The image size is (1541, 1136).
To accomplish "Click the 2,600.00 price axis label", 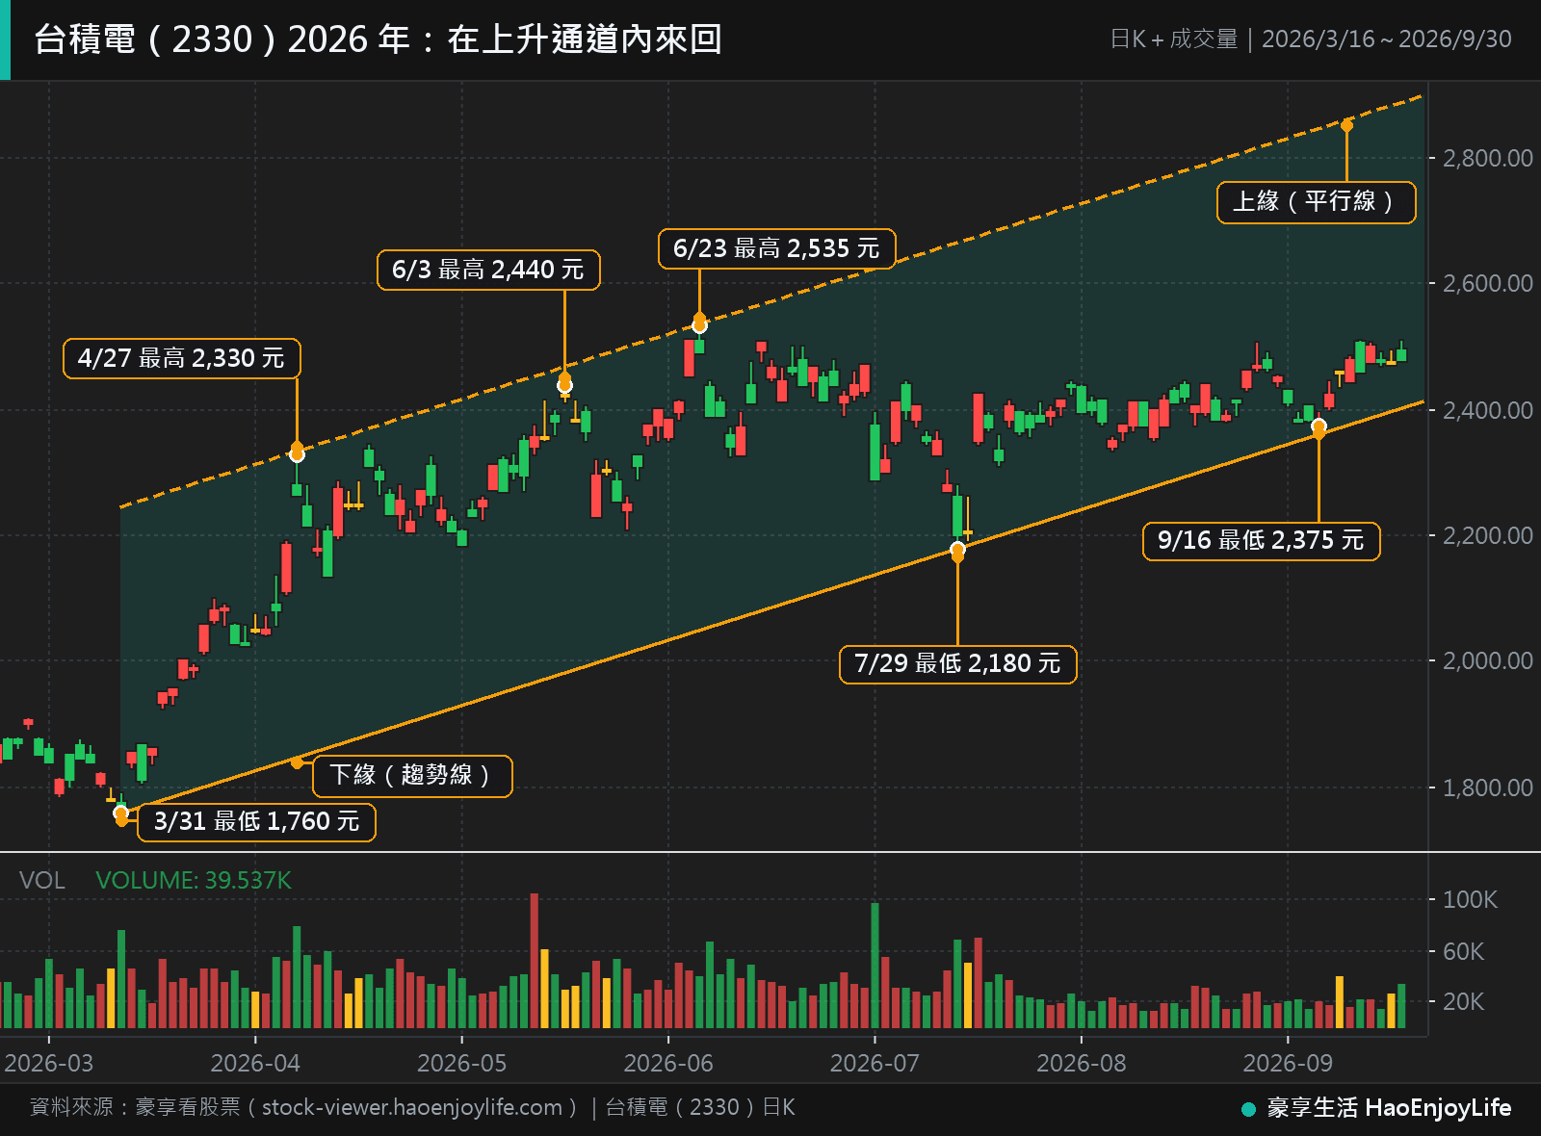I will tap(1487, 283).
